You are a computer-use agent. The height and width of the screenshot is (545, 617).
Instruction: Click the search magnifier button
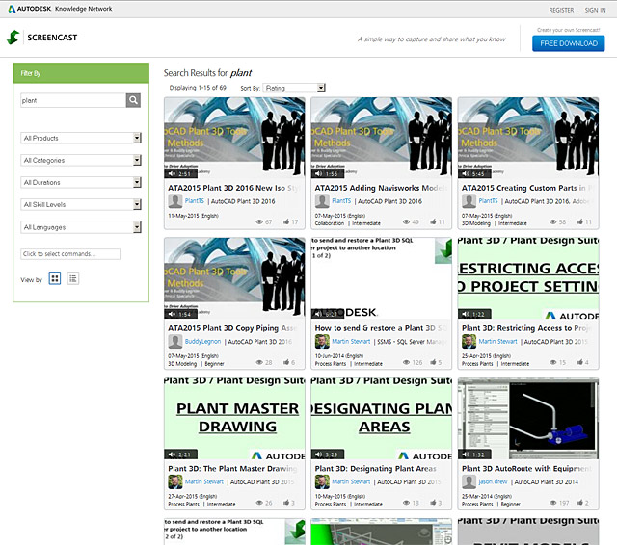point(133,100)
